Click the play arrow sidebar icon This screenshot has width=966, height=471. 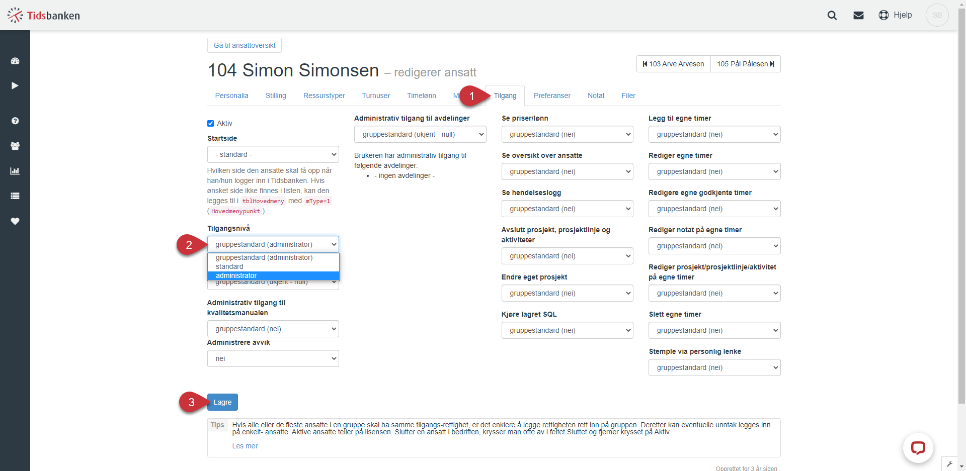click(x=15, y=85)
